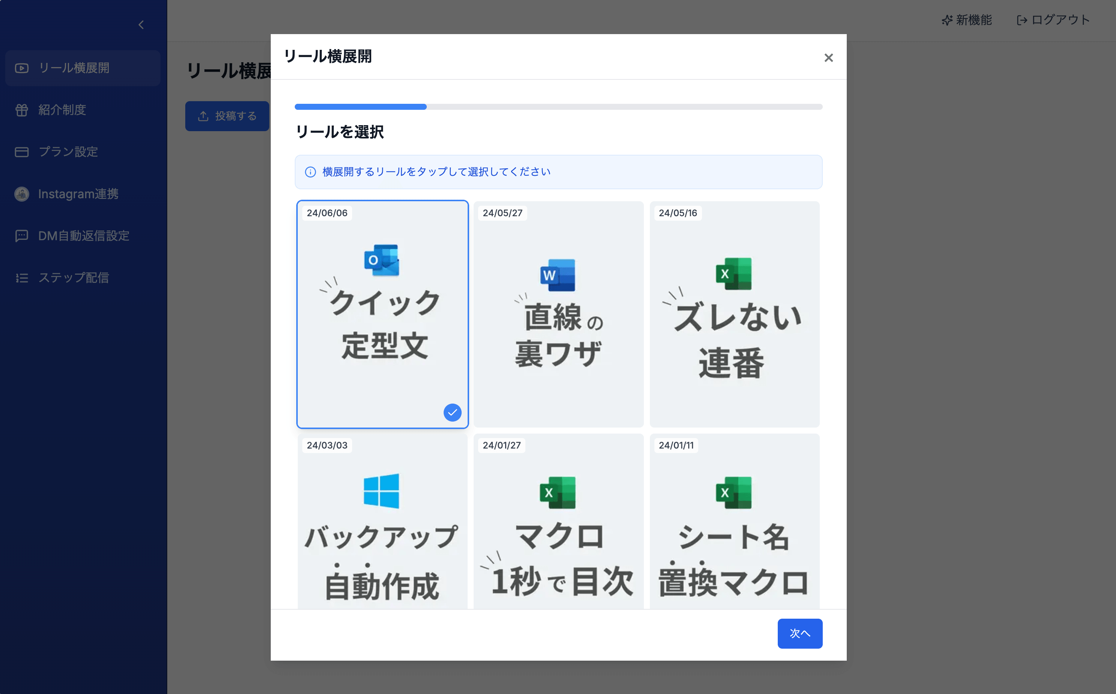Click the card icon beside プラン設定
Screen dimensions: 1116x694
(22, 152)
